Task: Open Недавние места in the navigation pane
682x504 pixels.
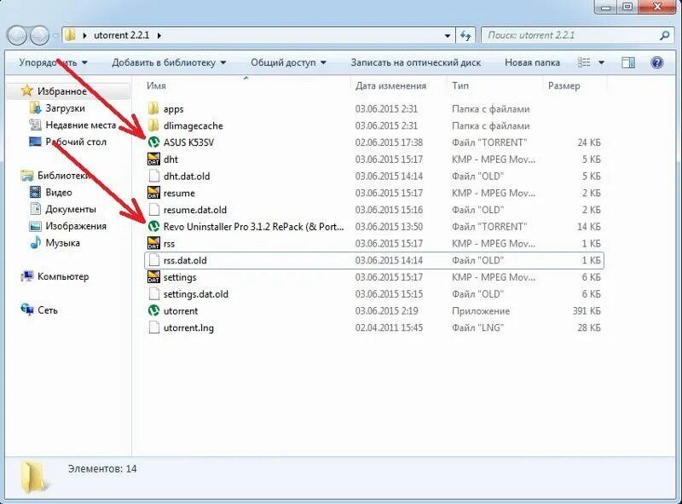Action: tap(80, 125)
